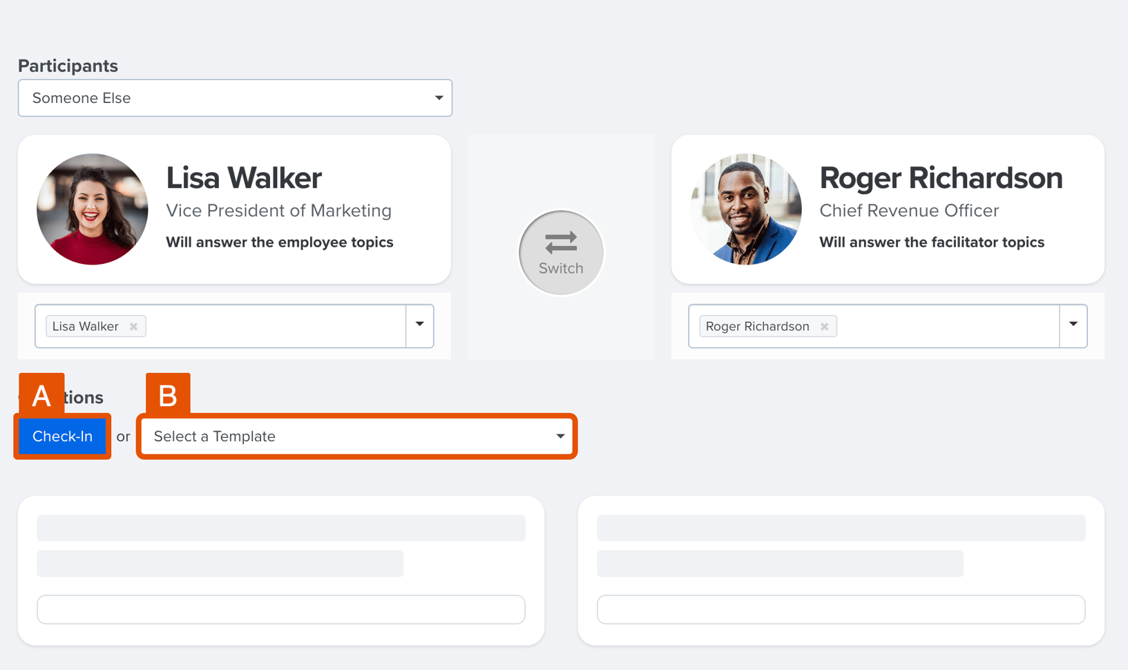Viewport: 1128px width, 670px height.
Task: Remove Roger Richardson using the tag's x icon
Action: click(824, 326)
